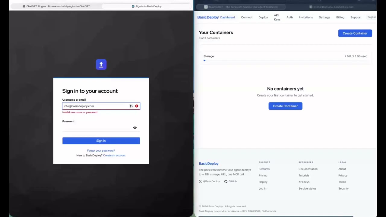Viewport: 386px width, 217px height.
Task: Open the @BasicDeploy footer link
Action: [211, 181]
